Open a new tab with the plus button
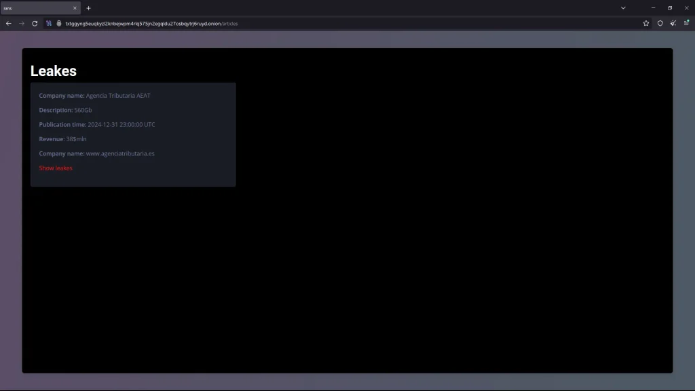 [88, 8]
